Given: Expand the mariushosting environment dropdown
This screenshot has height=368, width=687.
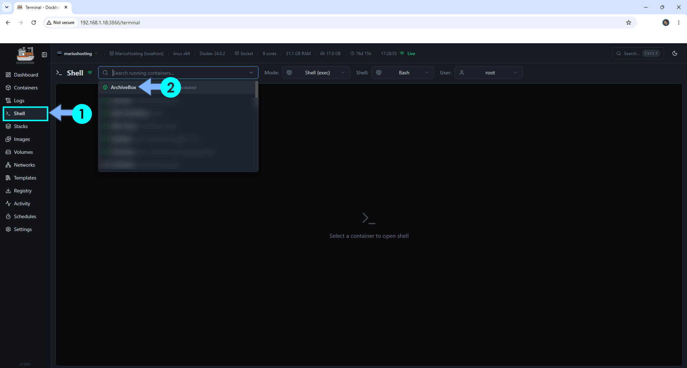Looking at the screenshot, I should (x=77, y=54).
